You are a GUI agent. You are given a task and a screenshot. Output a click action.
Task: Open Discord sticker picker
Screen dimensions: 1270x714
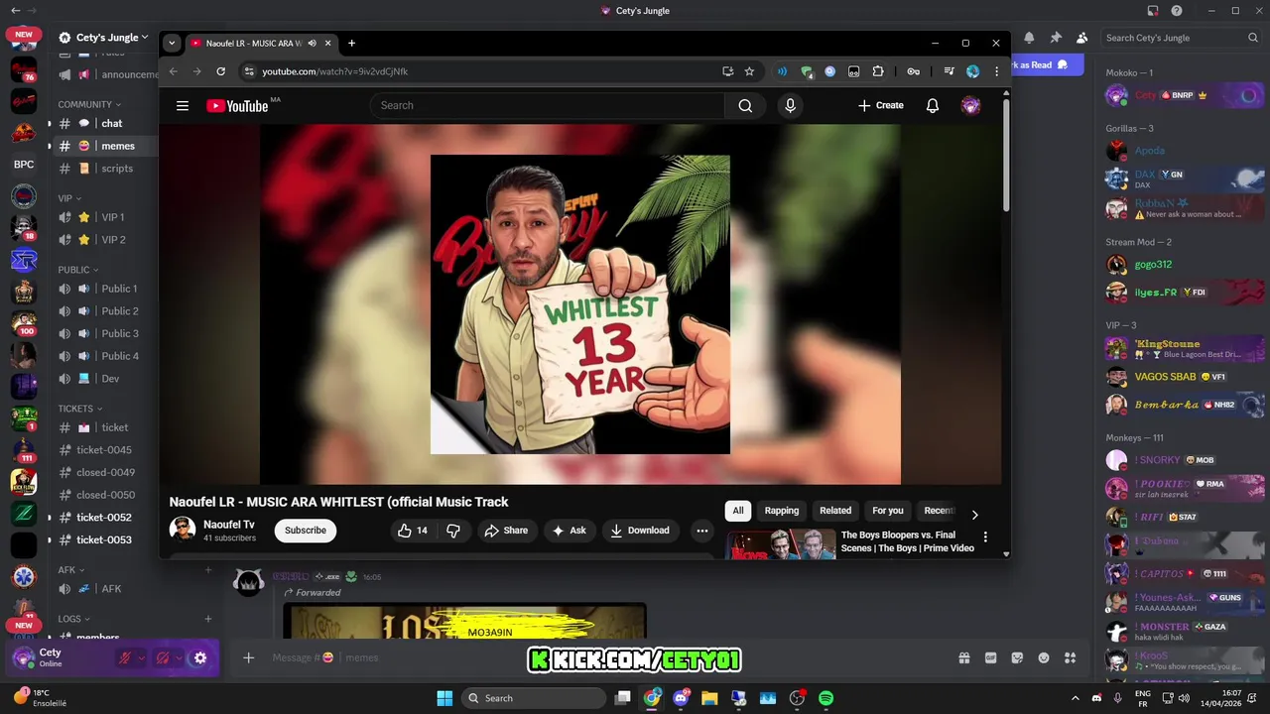[x=1017, y=657]
